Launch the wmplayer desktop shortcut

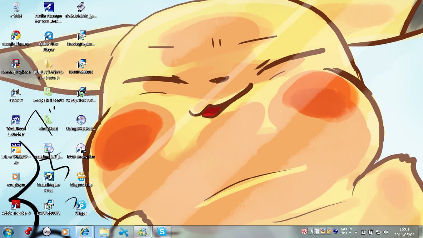(x=16, y=179)
